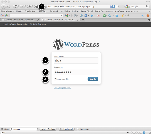Go to the Home page icon
The image size is (151, 134).
coord(30,6)
